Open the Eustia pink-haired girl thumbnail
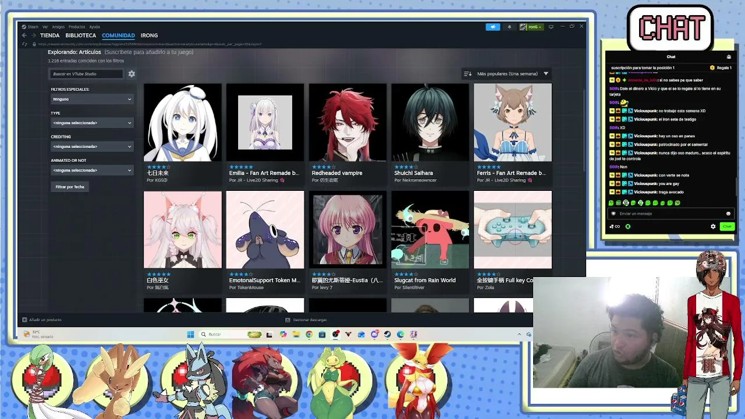This screenshot has height=419, width=745. [x=347, y=230]
